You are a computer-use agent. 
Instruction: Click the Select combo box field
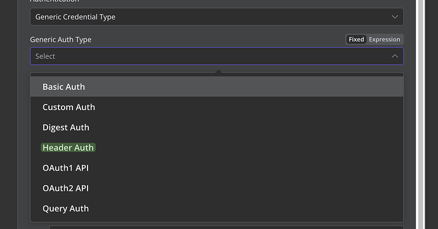click(216, 56)
